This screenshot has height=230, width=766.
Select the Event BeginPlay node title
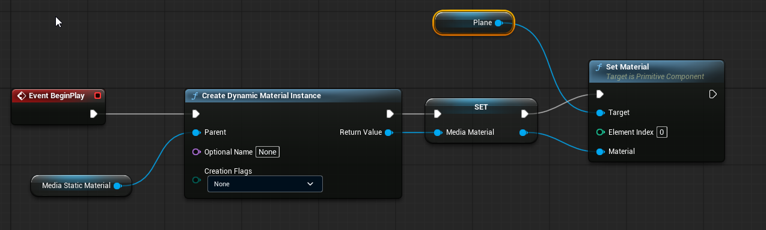coord(57,95)
